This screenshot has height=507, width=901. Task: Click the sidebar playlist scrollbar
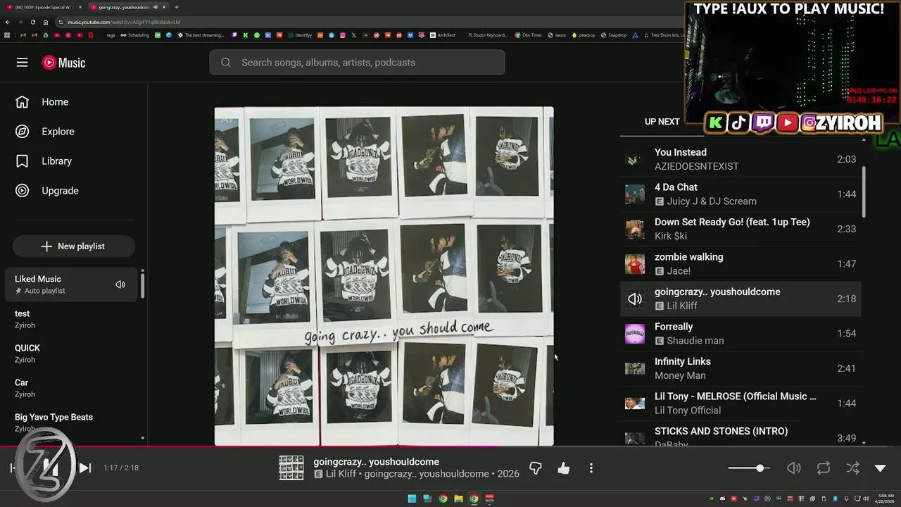point(142,284)
